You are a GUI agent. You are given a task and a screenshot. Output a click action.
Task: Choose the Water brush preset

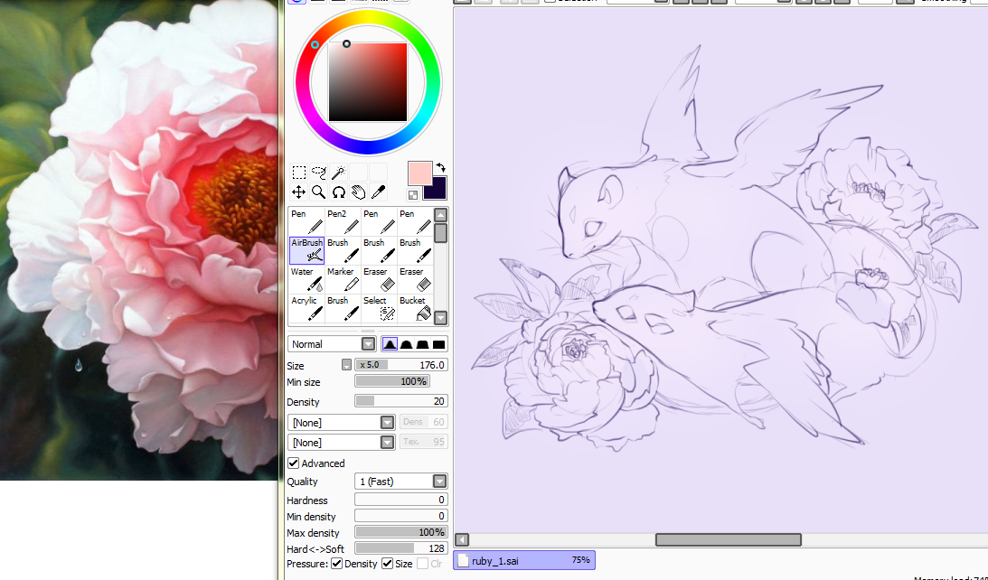pos(306,279)
